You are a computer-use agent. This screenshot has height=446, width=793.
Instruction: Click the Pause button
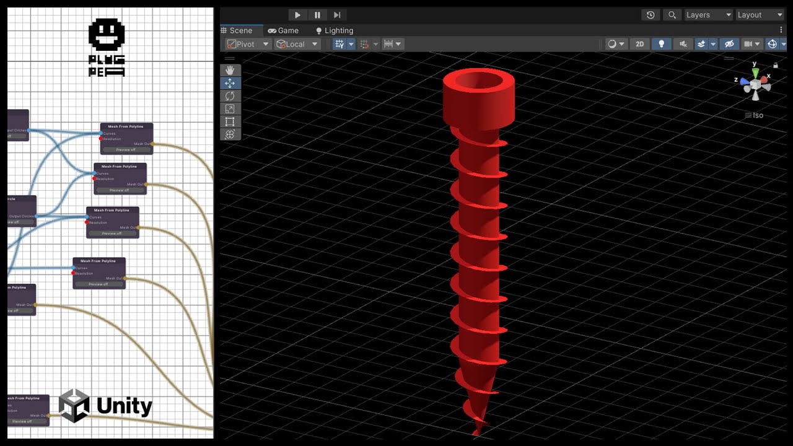(317, 15)
